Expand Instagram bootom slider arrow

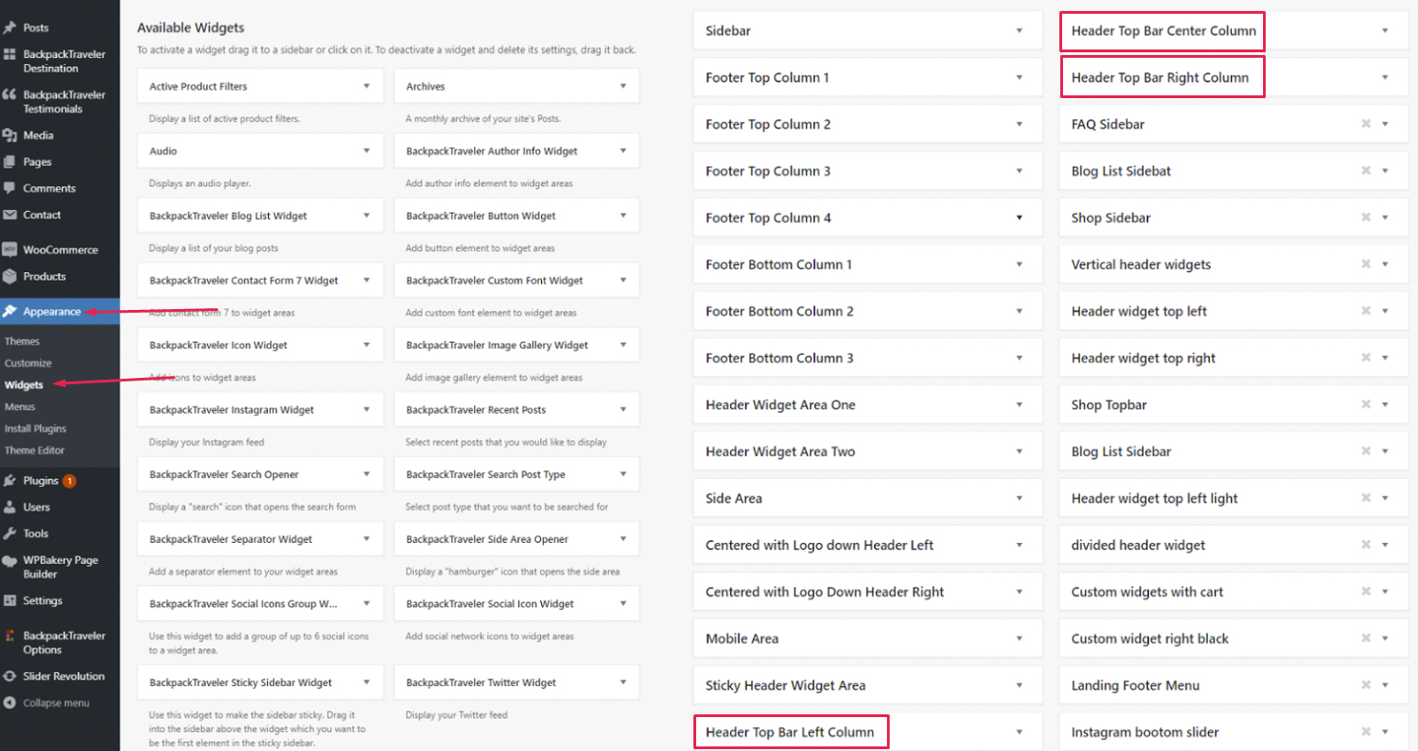point(1385,732)
